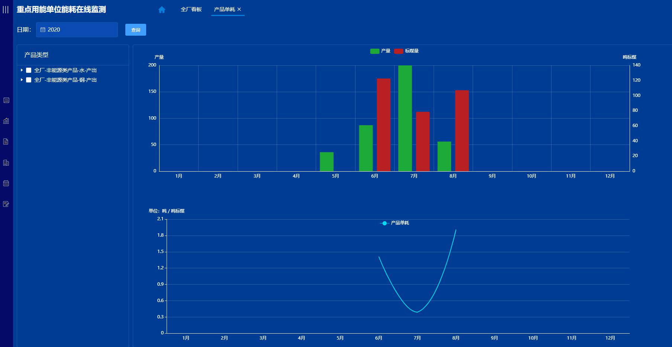Open the calendar icon in left sidebar
This screenshot has height=347, width=672.
6,183
